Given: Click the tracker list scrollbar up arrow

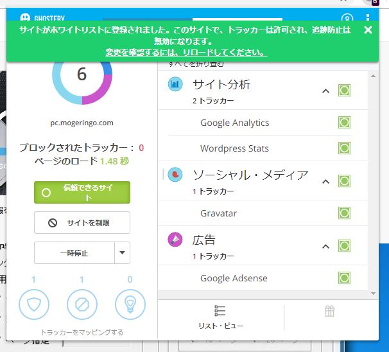Looking at the screenshot, I should (x=373, y=76).
